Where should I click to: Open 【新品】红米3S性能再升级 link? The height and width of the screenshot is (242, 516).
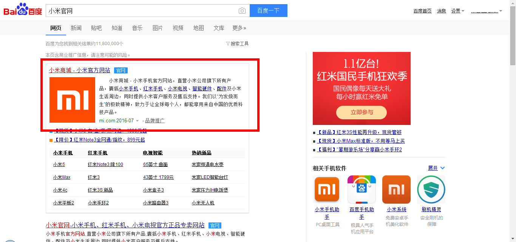pos(359,132)
